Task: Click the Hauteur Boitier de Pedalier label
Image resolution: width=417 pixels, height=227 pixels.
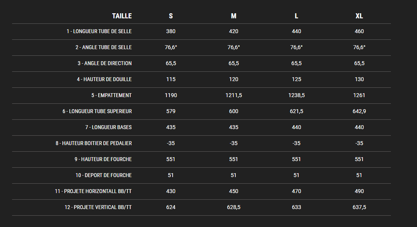Action: click(94, 143)
